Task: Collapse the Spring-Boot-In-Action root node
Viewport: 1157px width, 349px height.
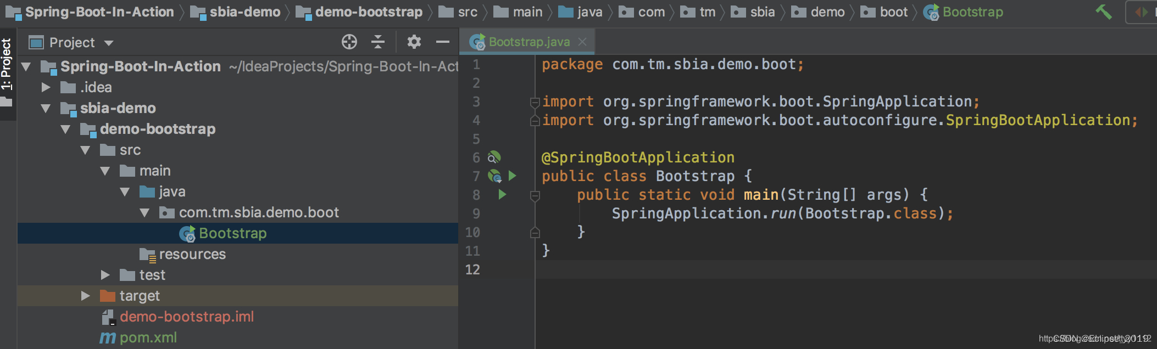Action: click(x=26, y=67)
